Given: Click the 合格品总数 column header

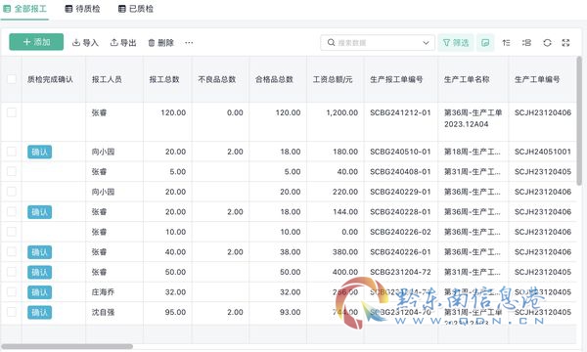Looking at the screenshot, I should coord(278,79).
